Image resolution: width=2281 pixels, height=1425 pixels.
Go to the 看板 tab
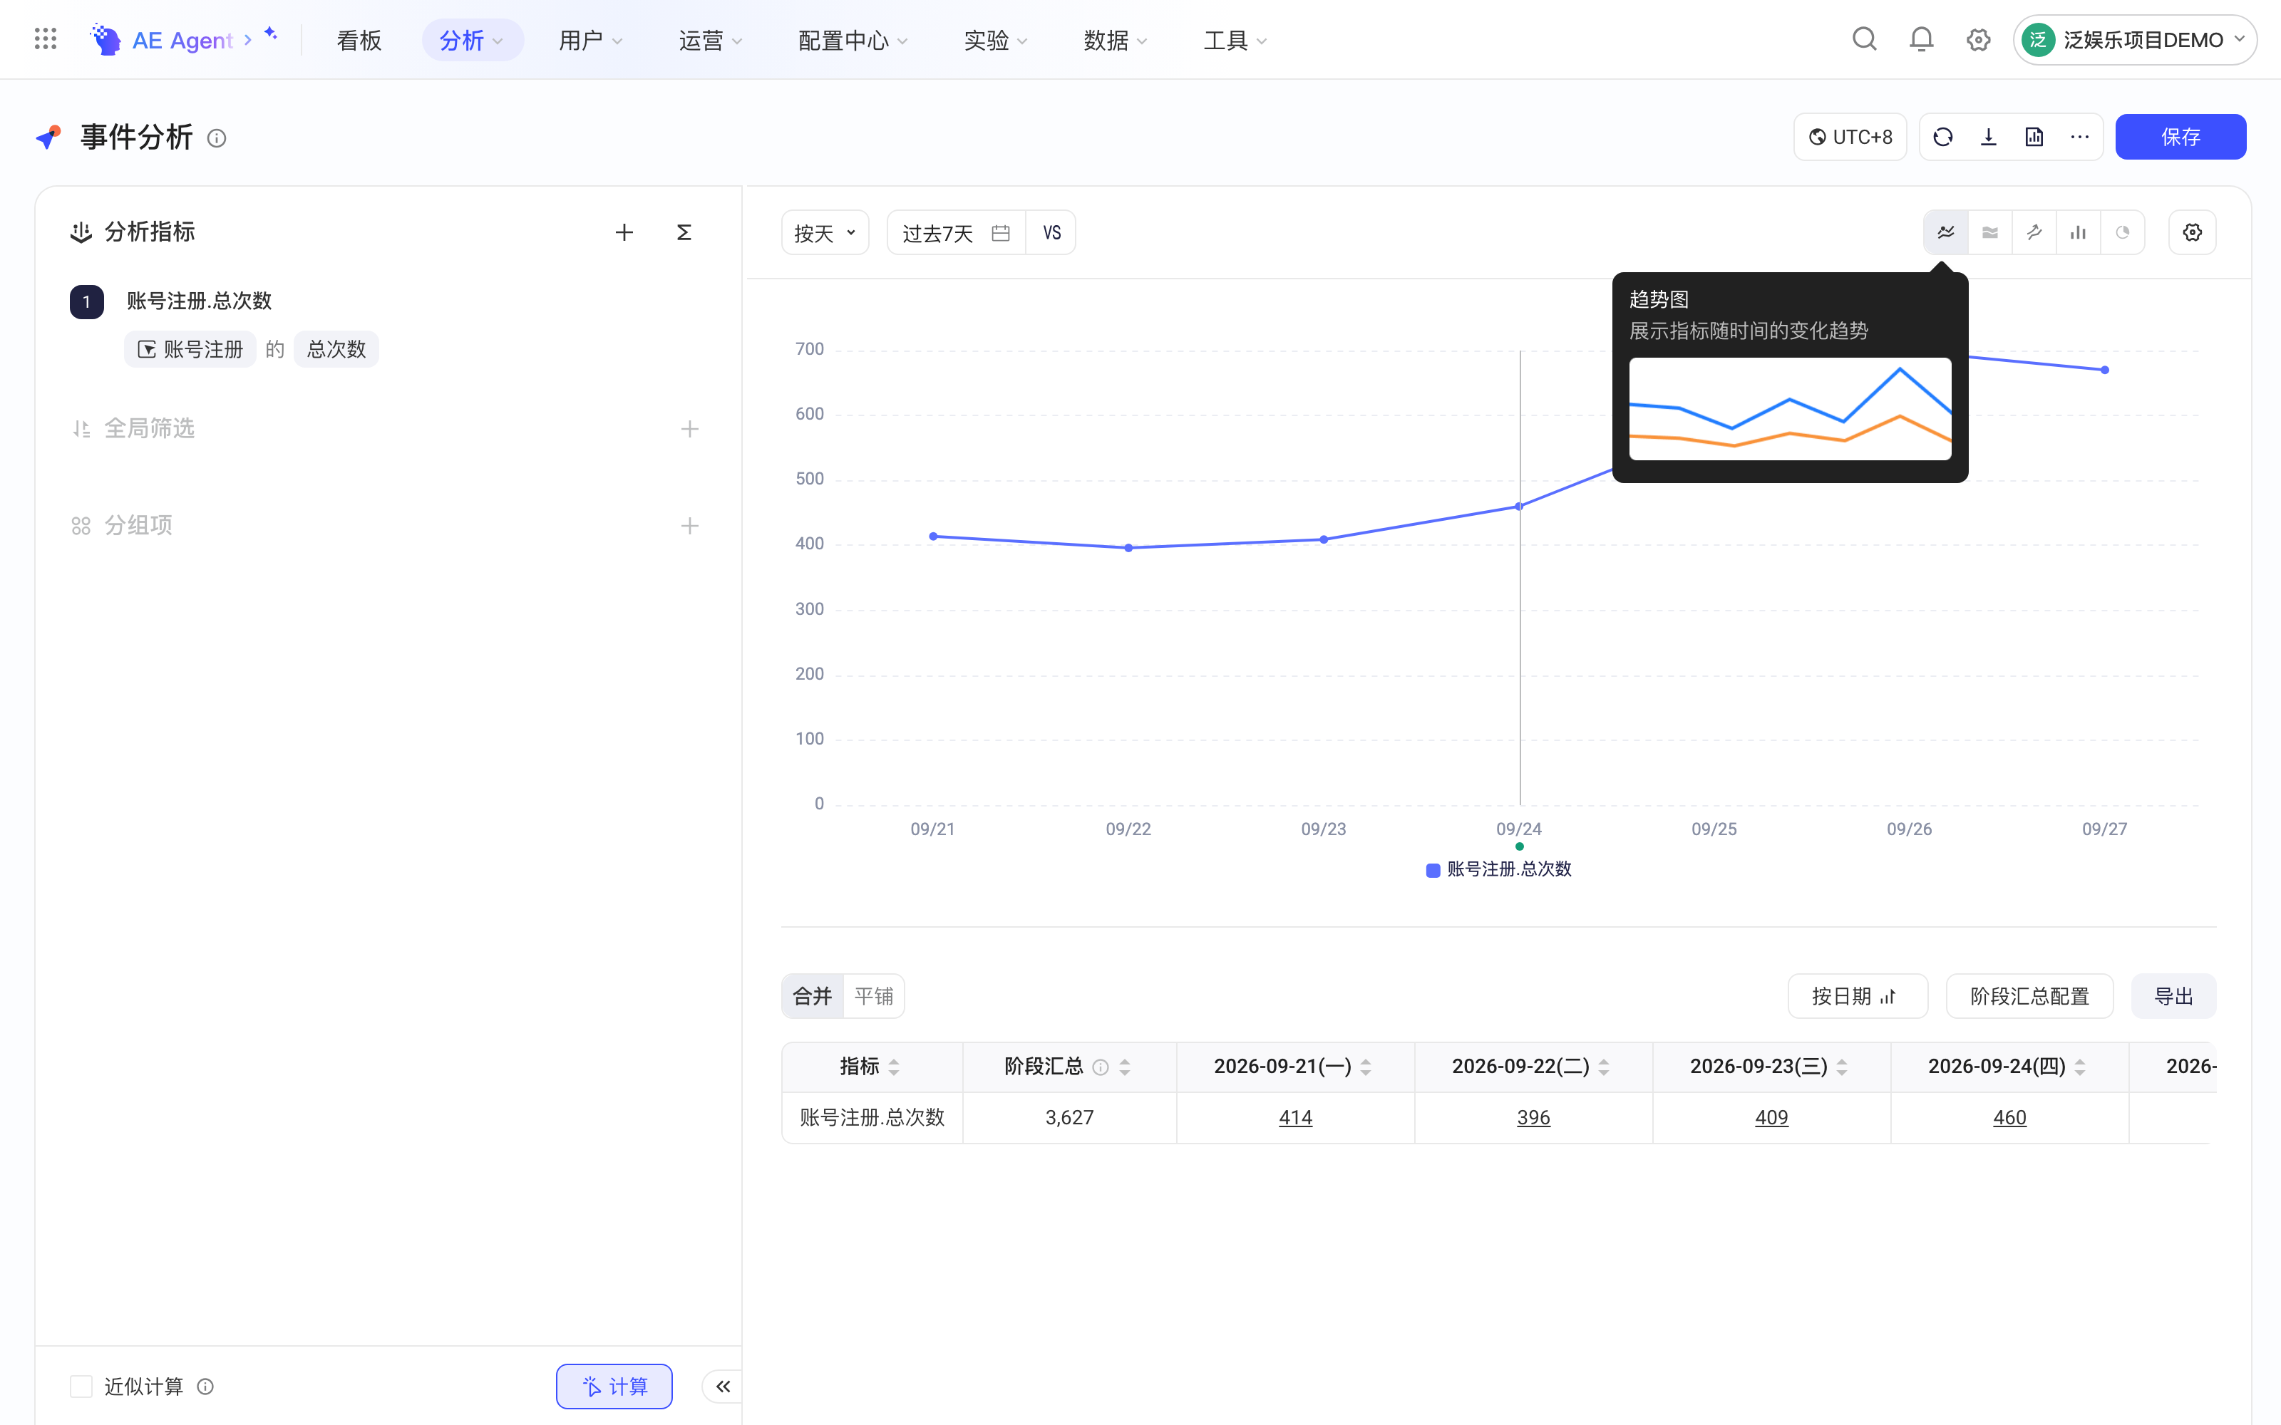click(359, 41)
